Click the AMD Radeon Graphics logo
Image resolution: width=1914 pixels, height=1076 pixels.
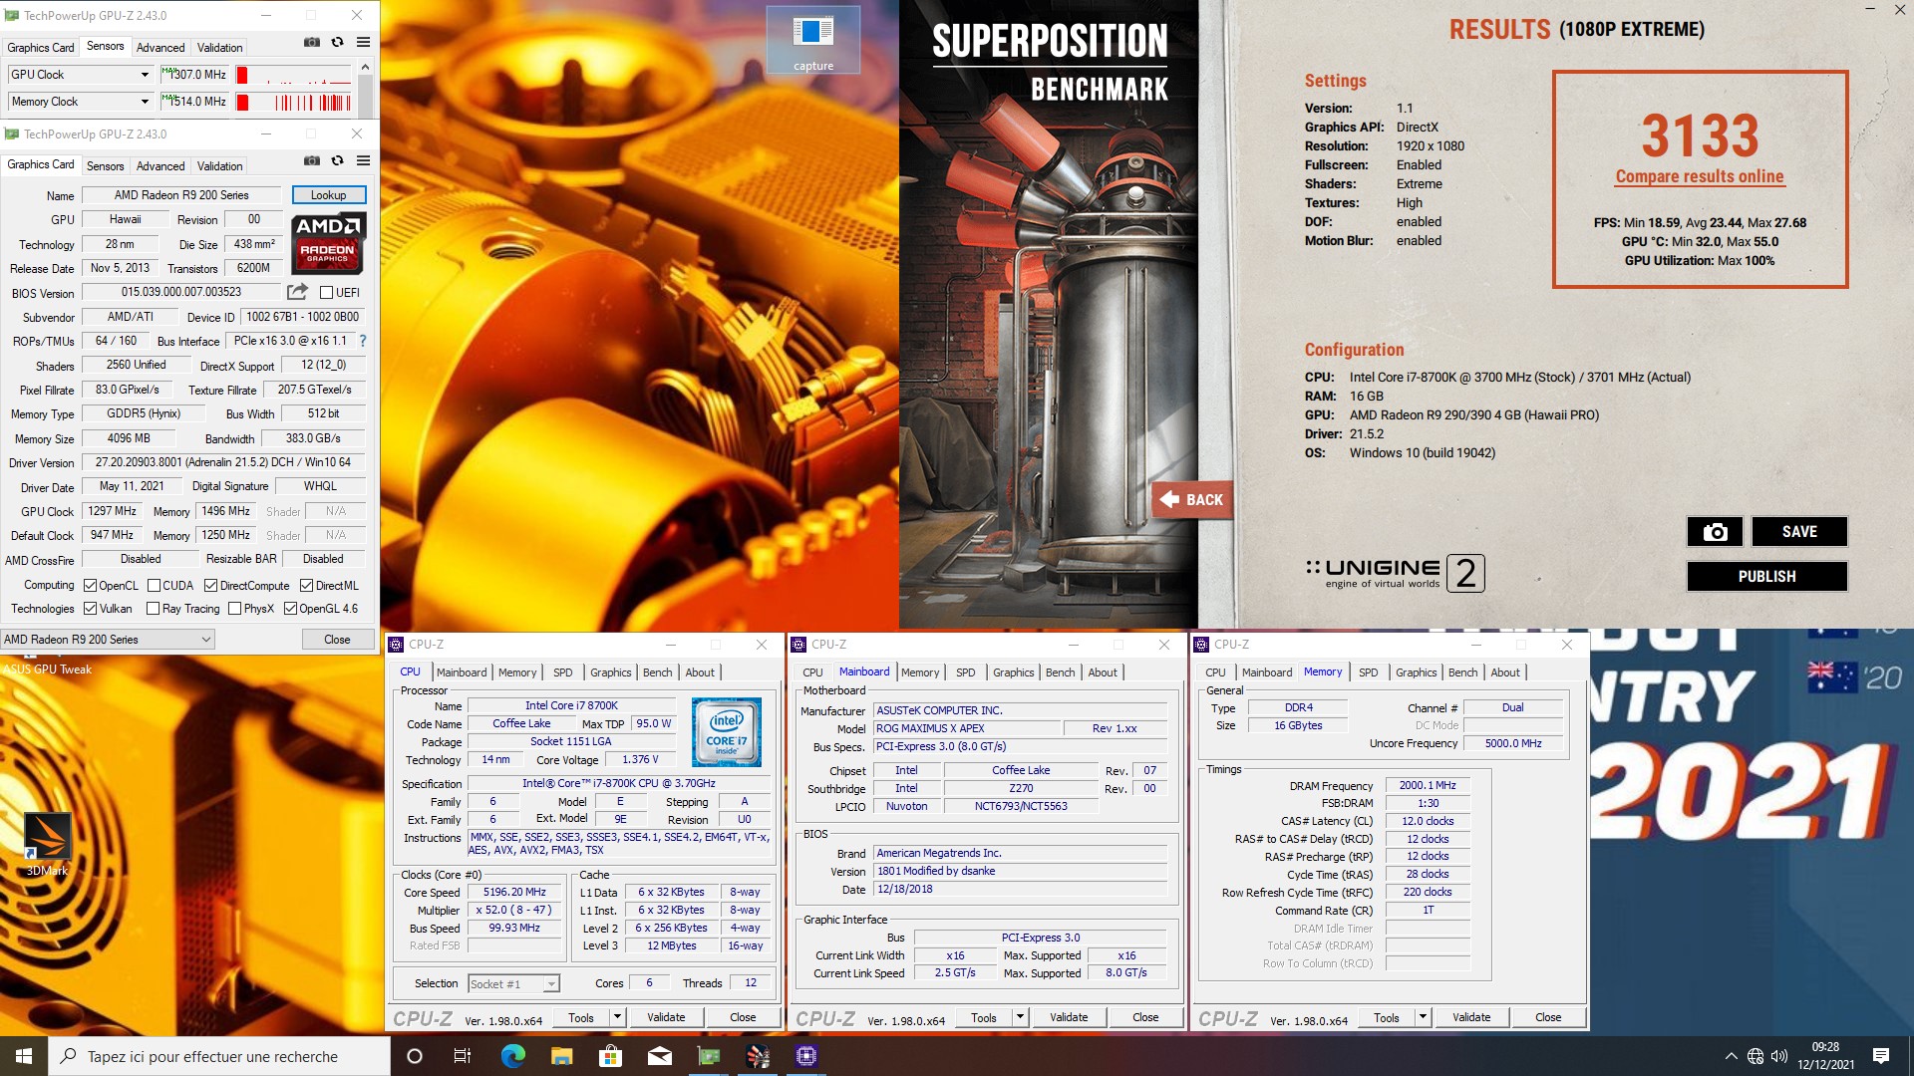click(x=328, y=243)
